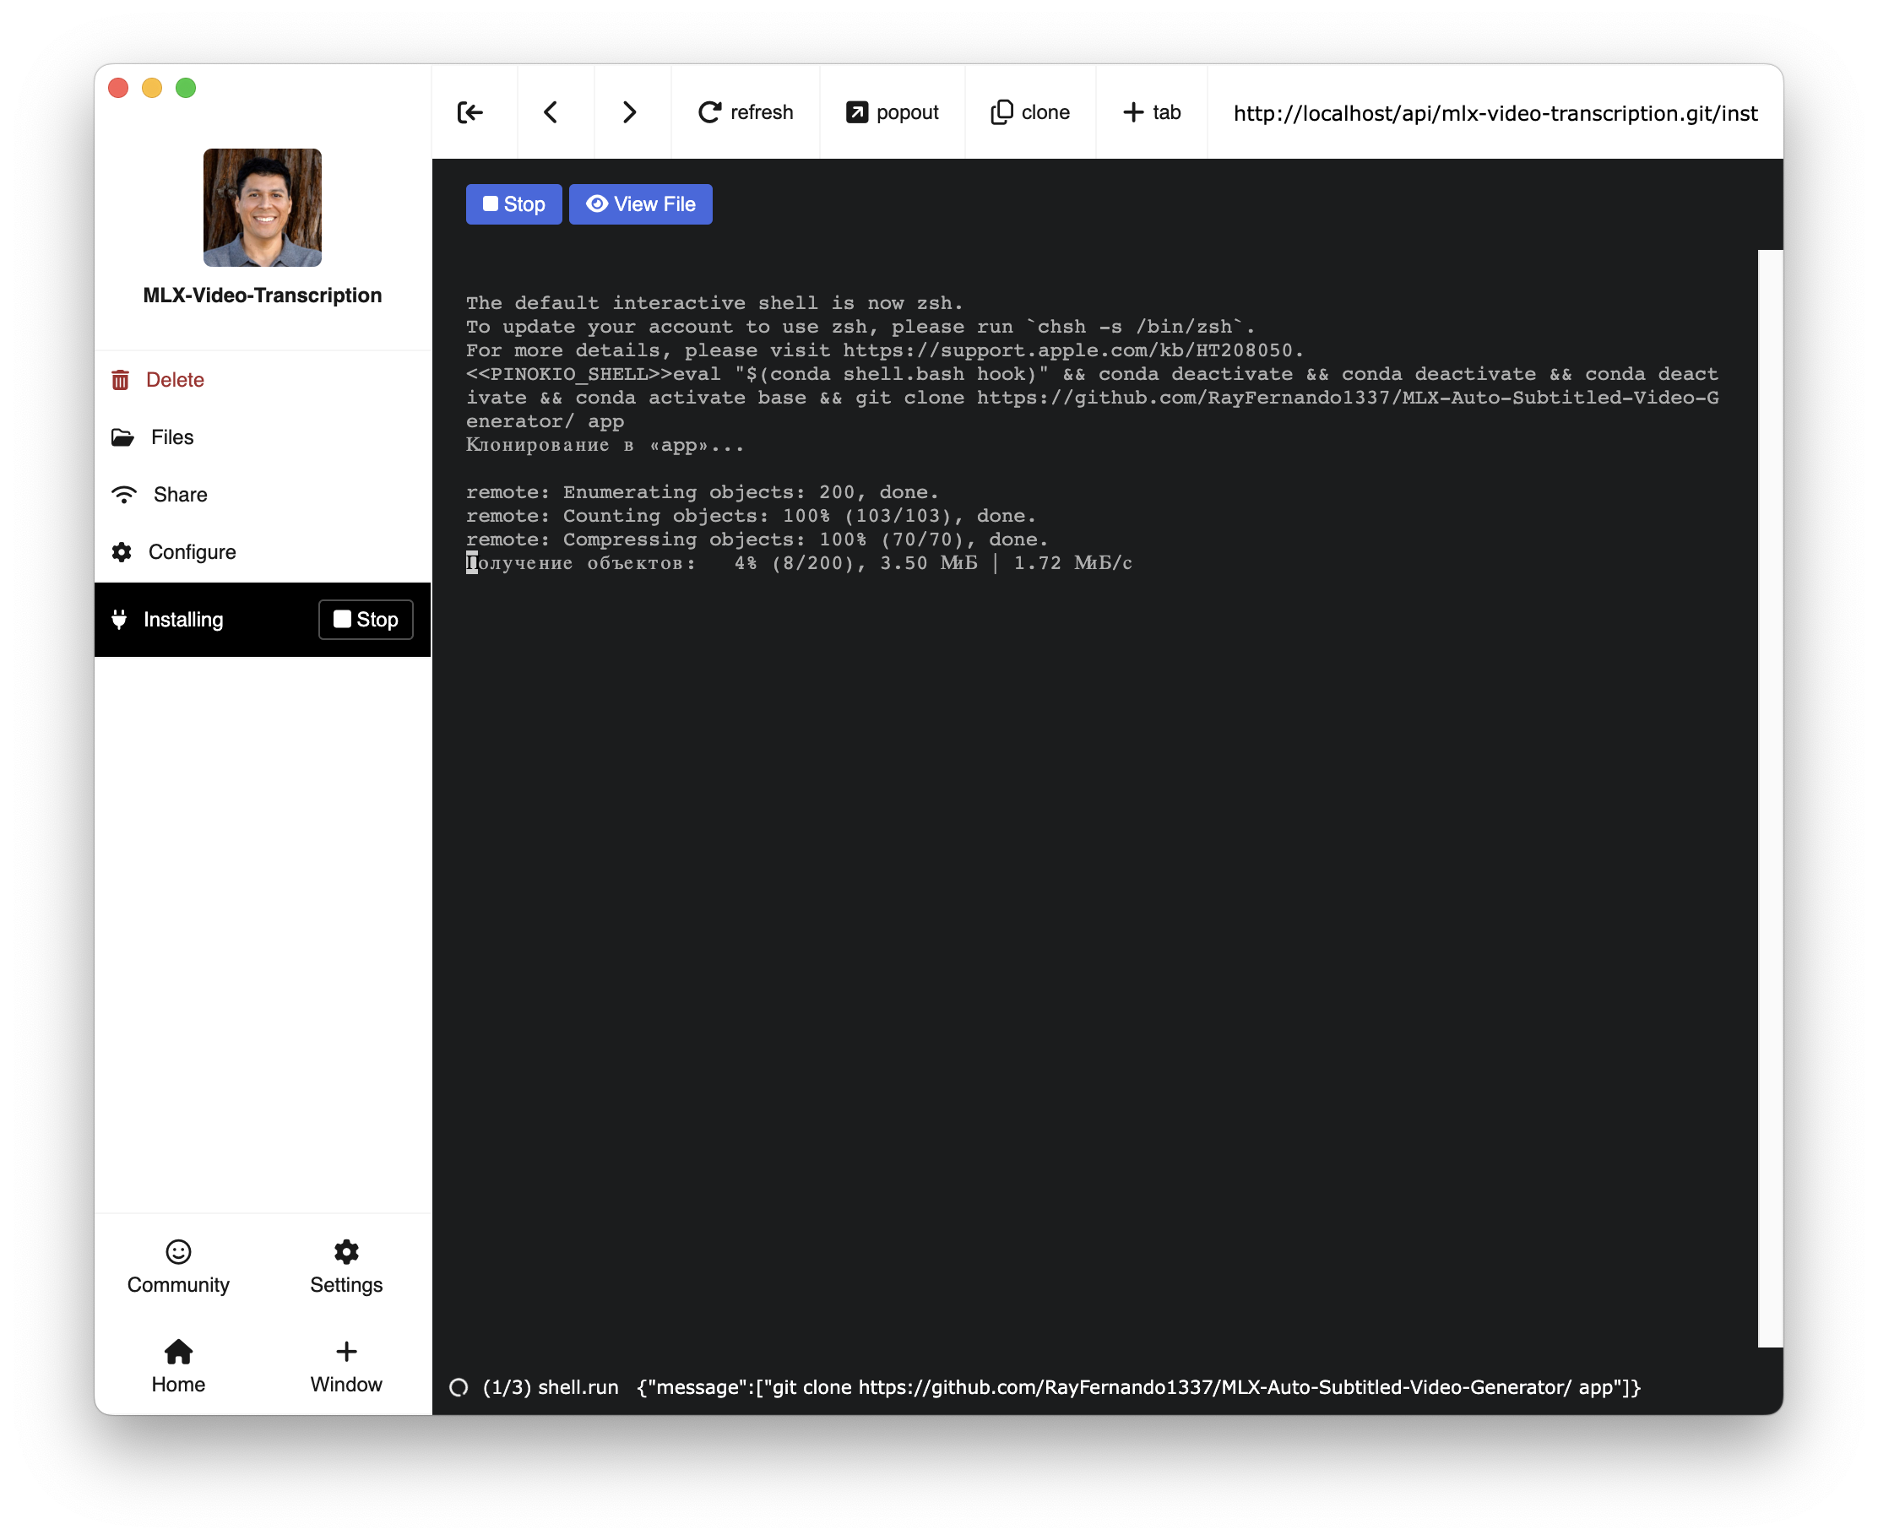Click the terminal vertical scrollbar

click(x=1769, y=798)
